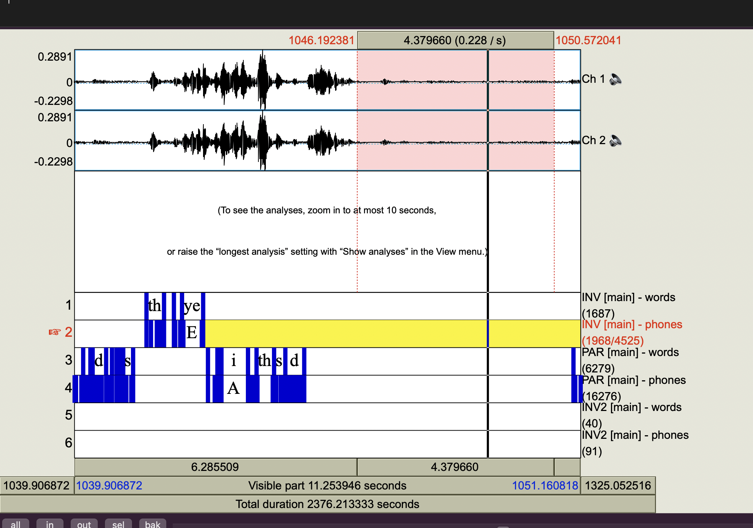Play the 6.285509 second segment bar

216,467
